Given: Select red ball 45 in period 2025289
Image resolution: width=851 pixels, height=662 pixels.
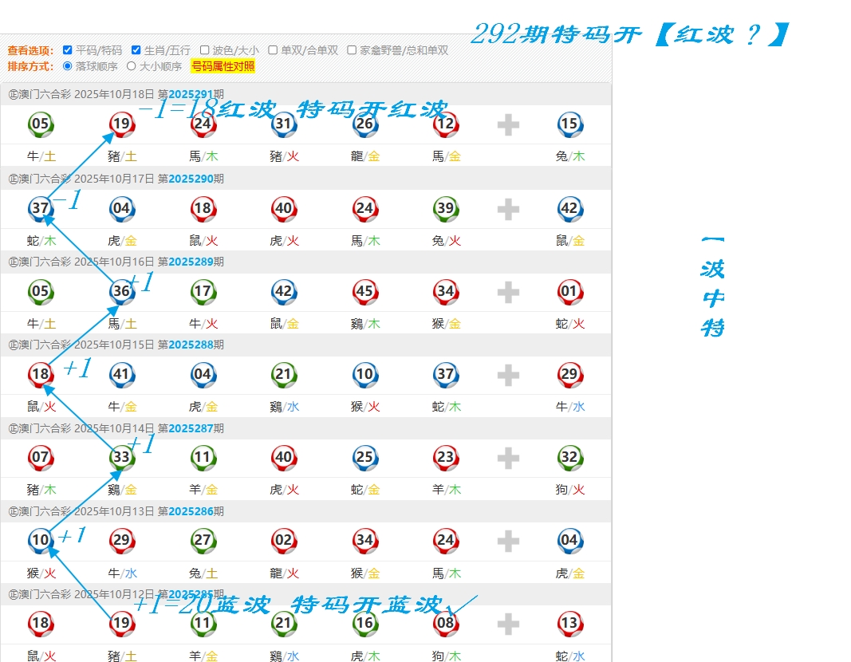Looking at the screenshot, I should point(364,292).
